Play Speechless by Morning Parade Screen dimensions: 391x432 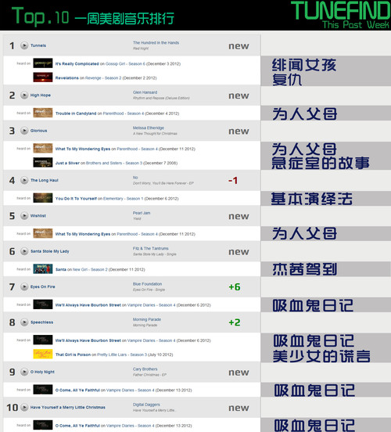(x=24, y=322)
